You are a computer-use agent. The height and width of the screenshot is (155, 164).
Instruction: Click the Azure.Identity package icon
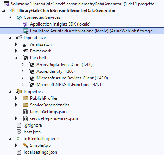[32, 71]
